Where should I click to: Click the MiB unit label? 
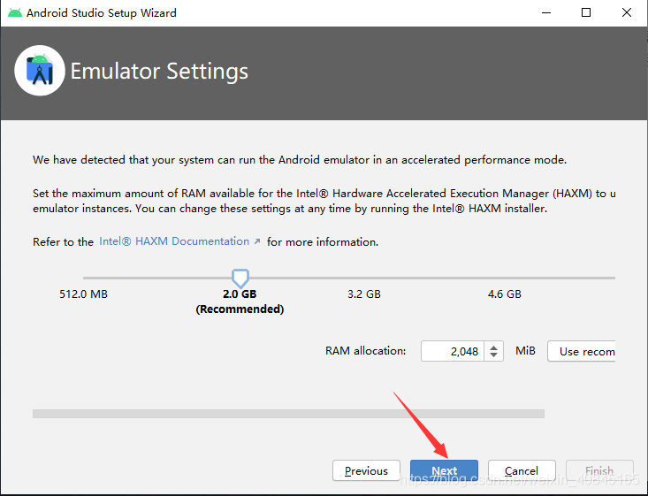[525, 351]
